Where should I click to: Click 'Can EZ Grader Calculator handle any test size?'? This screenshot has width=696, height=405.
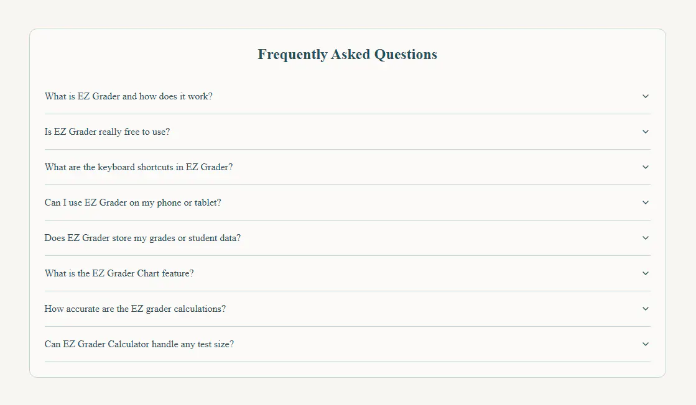(139, 344)
